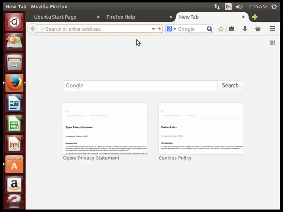Screen dimensions: 283x212
Task: Close the New Tab tab
Action: tap(243, 17)
